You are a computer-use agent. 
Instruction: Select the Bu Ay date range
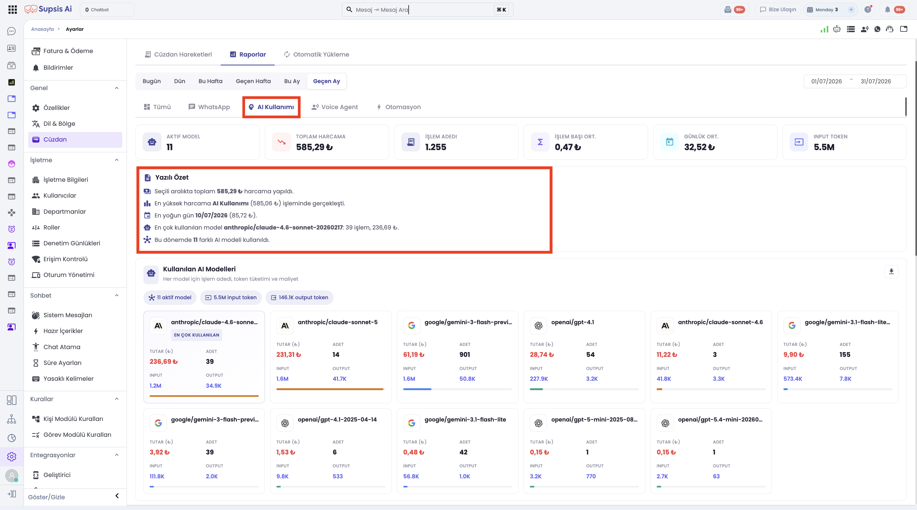point(292,81)
